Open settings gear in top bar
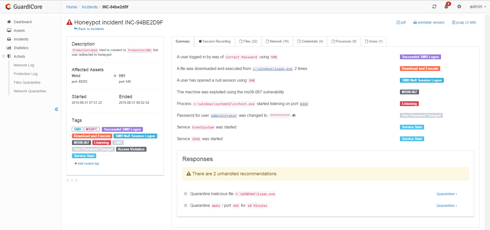Screen dimensions: 490x230 coord(459,7)
